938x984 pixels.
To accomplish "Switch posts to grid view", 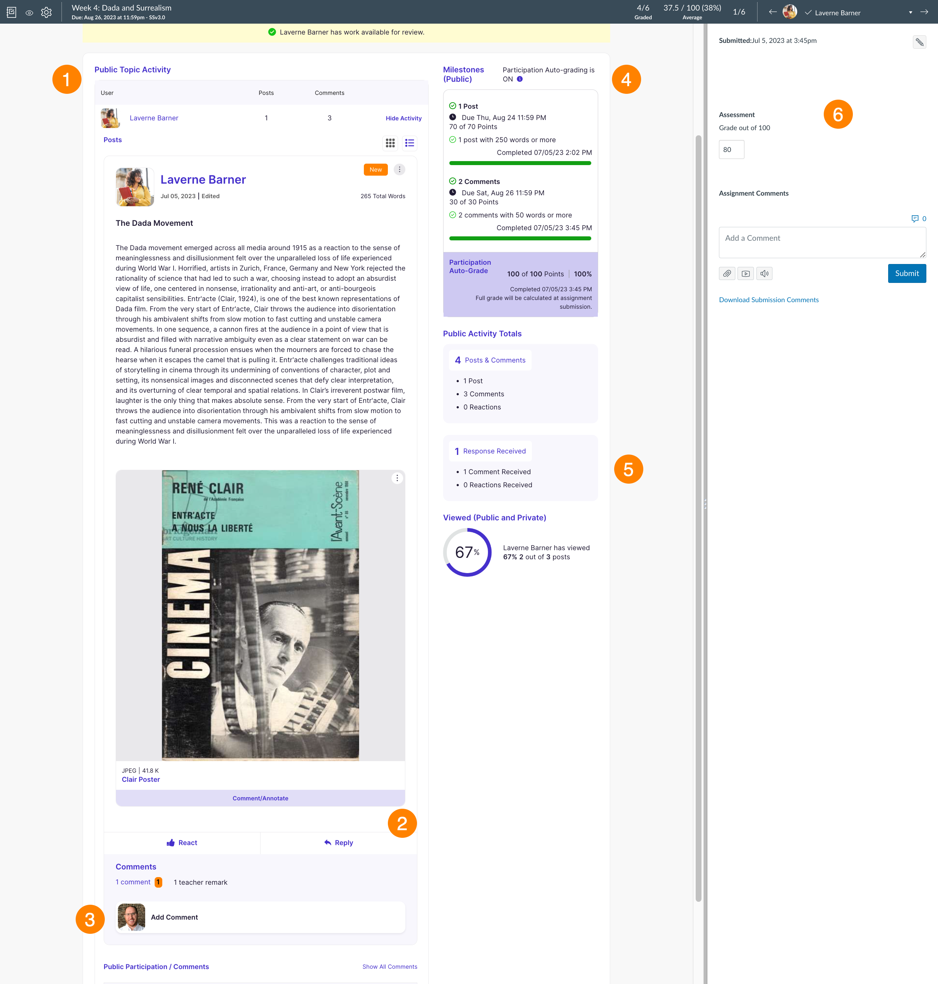I will coord(390,143).
